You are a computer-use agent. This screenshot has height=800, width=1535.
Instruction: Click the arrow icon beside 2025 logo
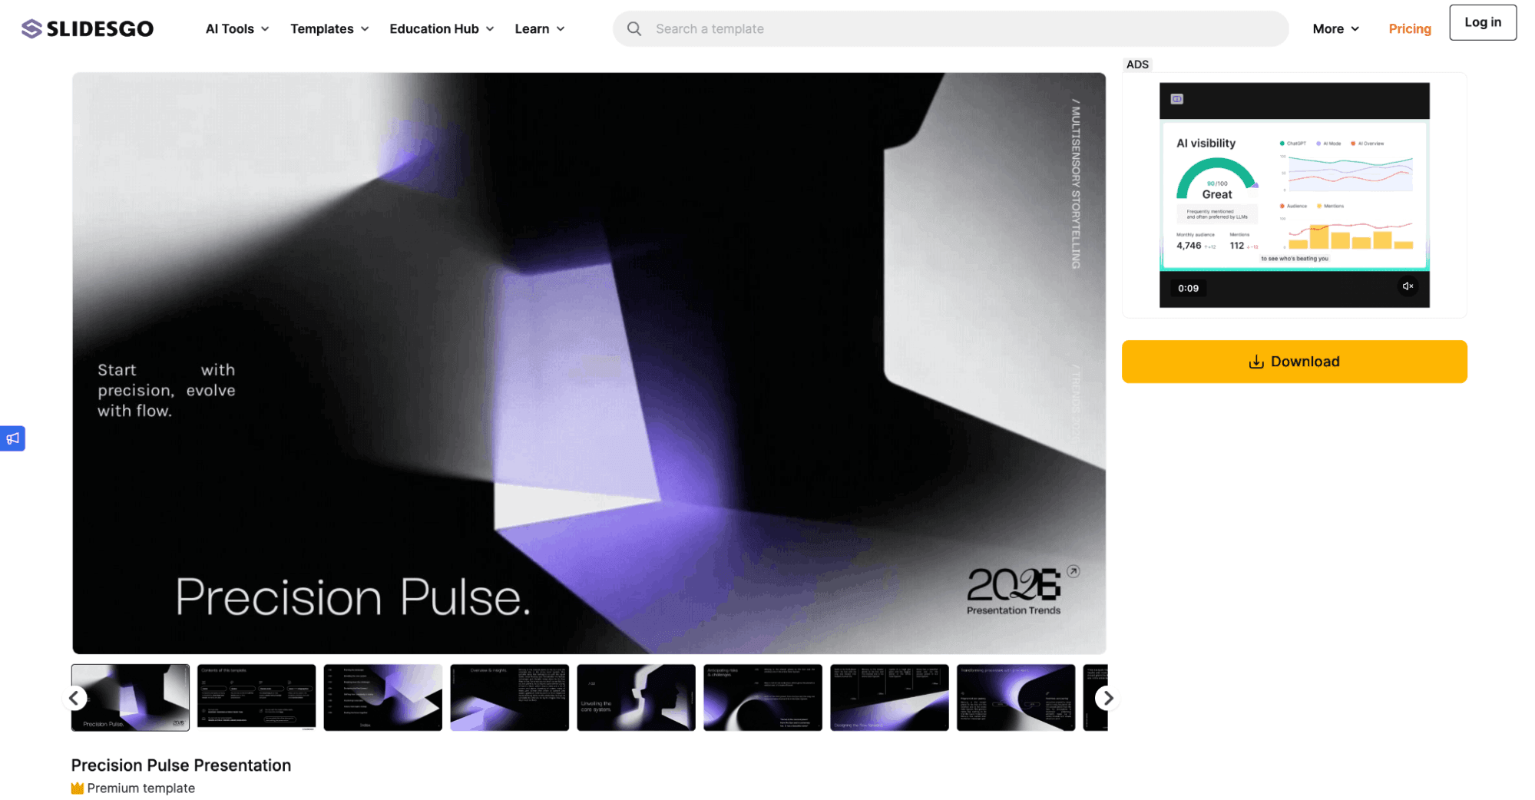[1073, 571]
